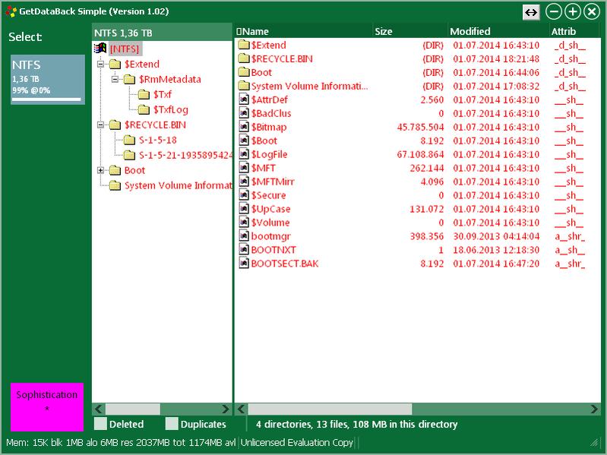Click the directory summary status text
The height and width of the screenshot is (455, 607).
pos(356,424)
